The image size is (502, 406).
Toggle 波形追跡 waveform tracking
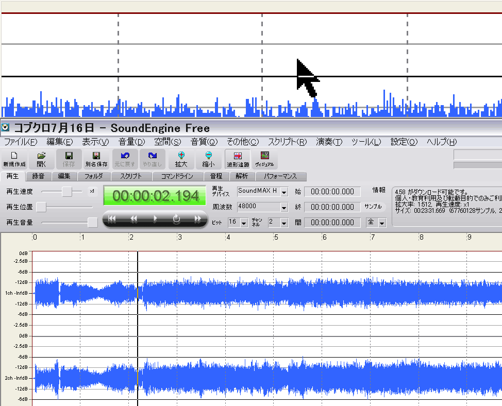click(238, 159)
